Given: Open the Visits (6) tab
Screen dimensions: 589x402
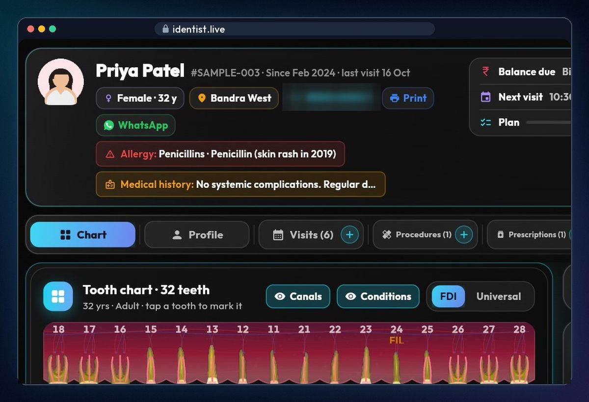Looking at the screenshot, I should pyautogui.click(x=311, y=235).
